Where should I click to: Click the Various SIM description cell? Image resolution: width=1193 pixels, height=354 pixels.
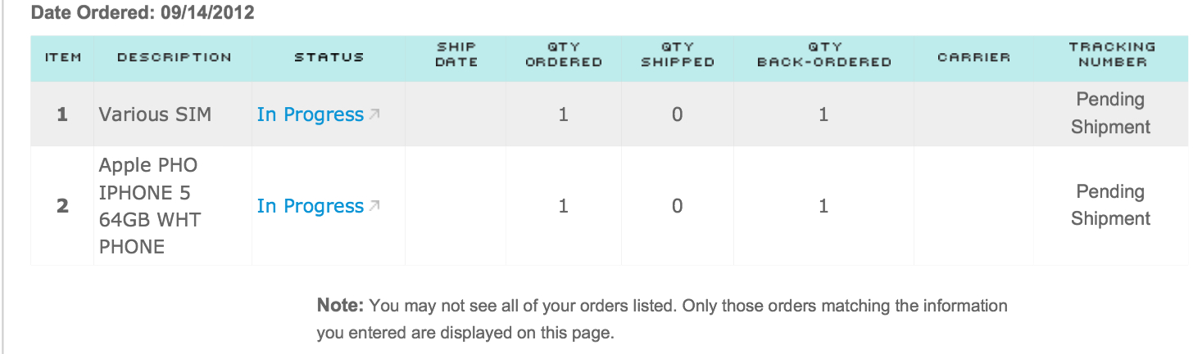(x=155, y=114)
